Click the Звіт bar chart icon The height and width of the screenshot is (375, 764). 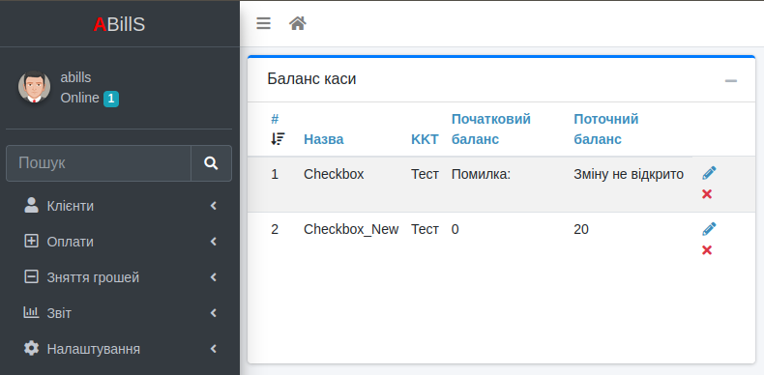[31, 312]
